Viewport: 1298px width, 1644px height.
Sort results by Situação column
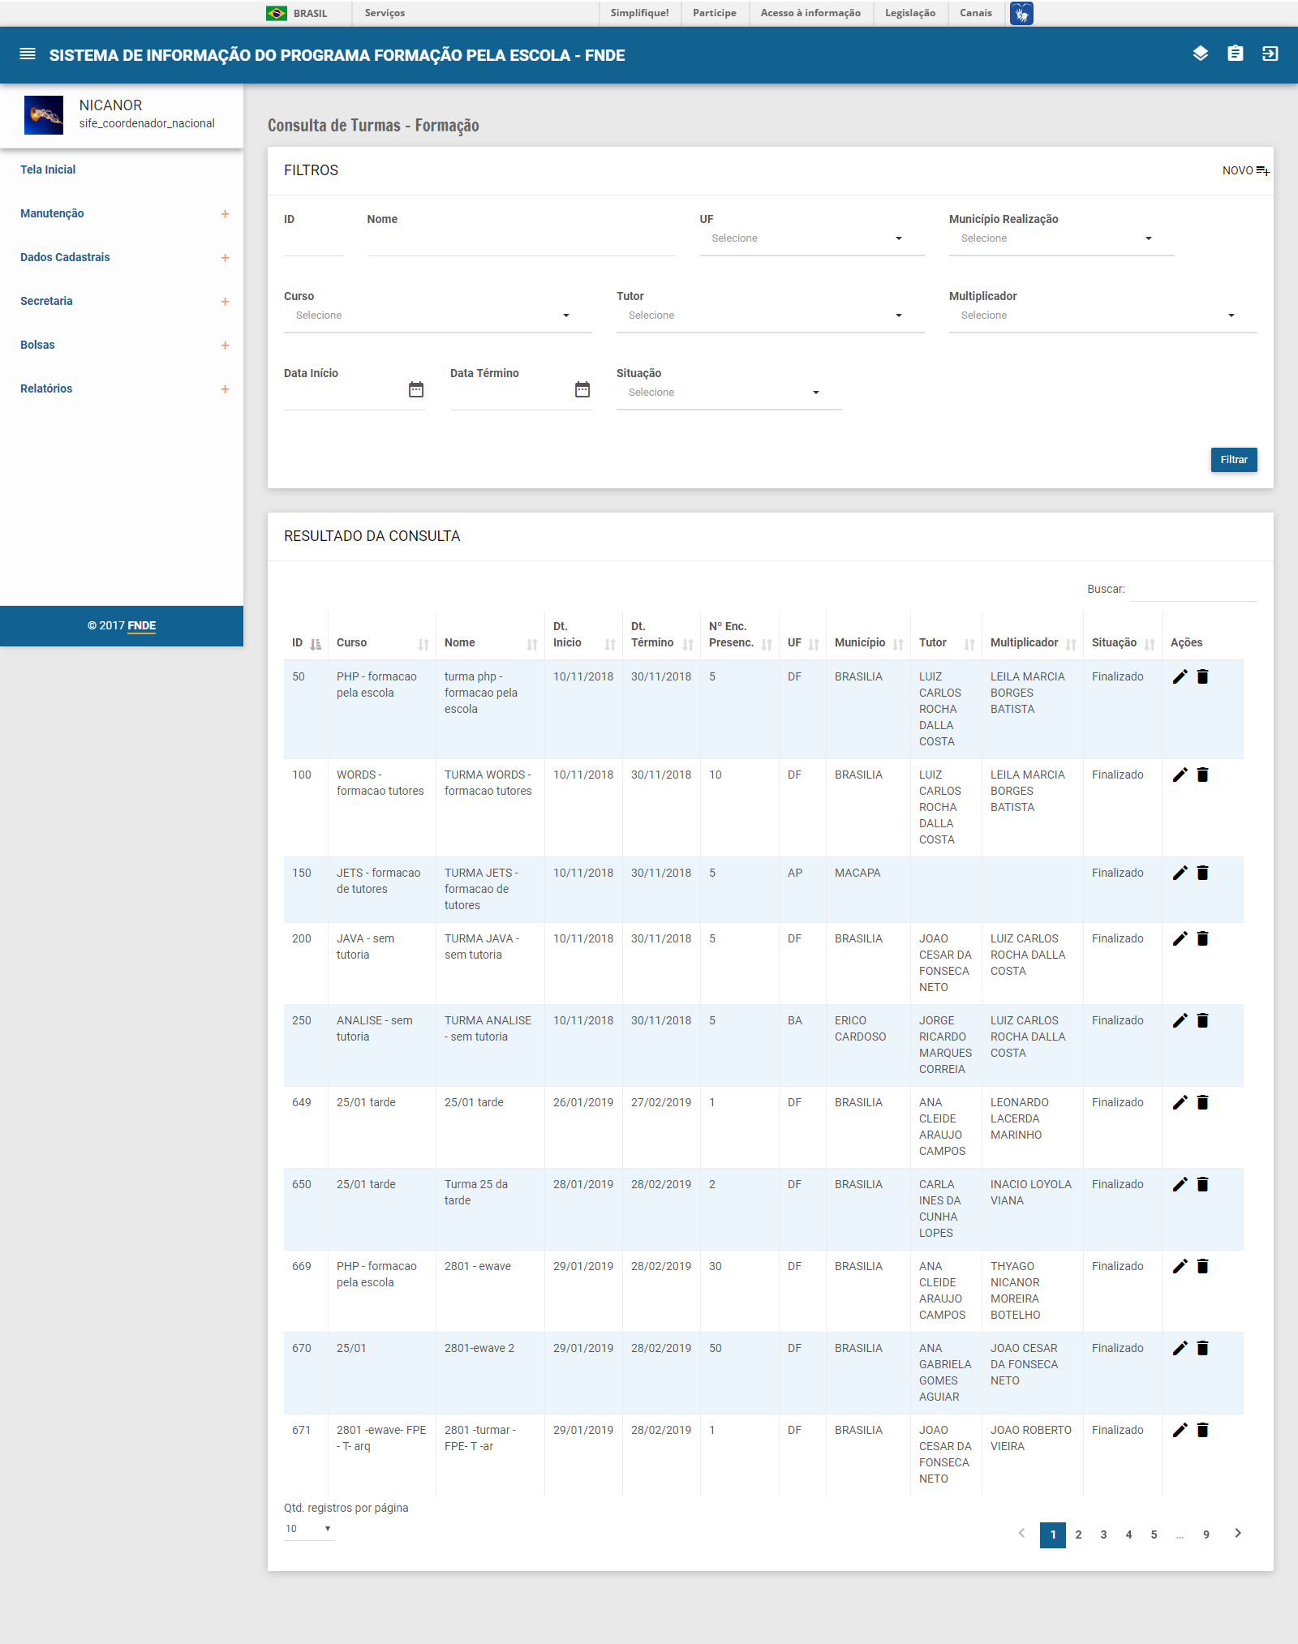(x=1150, y=644)
